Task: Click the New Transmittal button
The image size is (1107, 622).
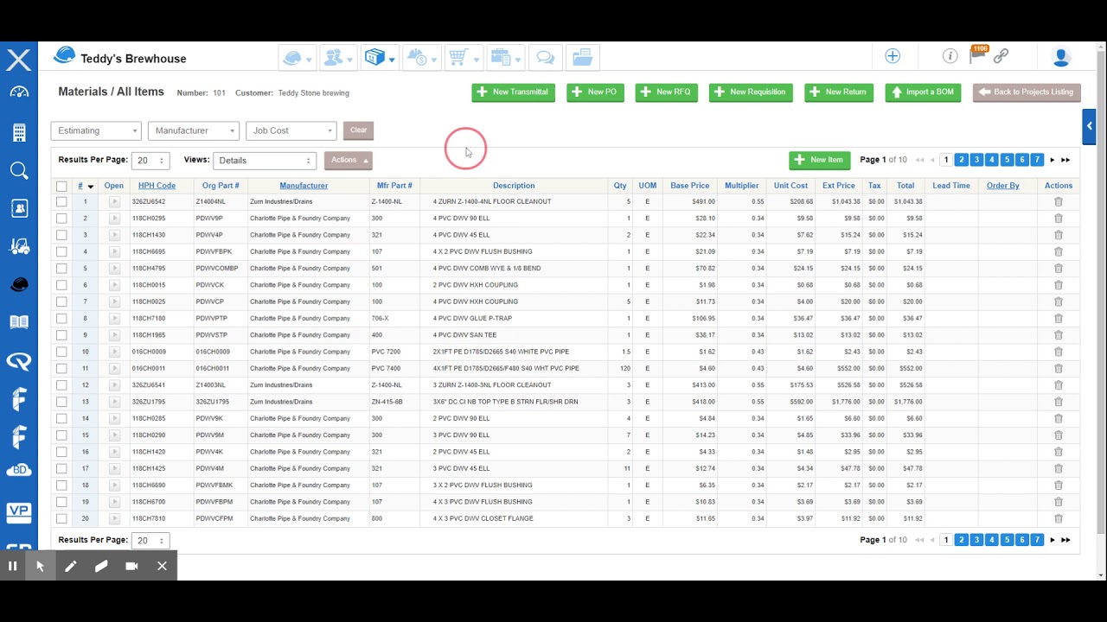Action: pyautogui.click(x=514, y=92)
